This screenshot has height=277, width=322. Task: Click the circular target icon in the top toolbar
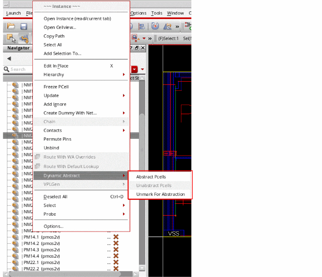(155, 27)
